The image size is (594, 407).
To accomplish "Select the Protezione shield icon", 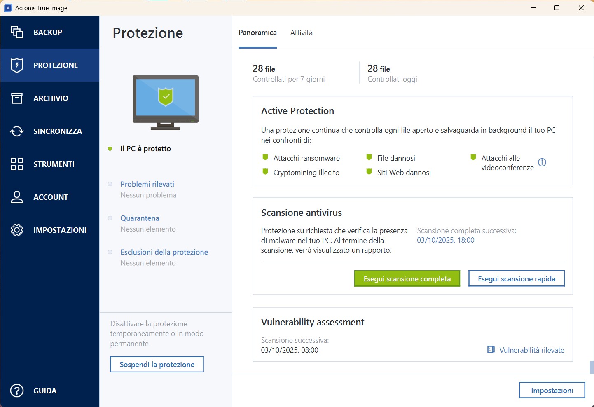I will (17, 65).
